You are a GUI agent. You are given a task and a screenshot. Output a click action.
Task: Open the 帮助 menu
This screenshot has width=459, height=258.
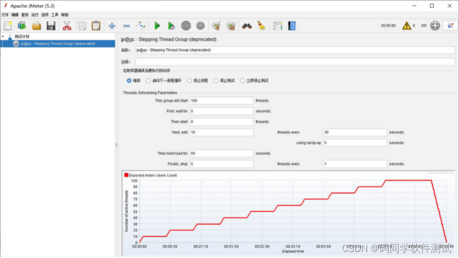coord(64,15)
